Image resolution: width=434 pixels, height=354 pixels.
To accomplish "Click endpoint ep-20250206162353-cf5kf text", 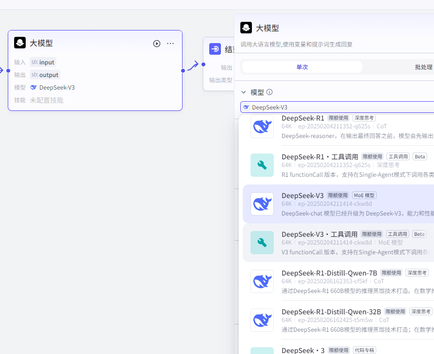I will [x=333, y=281].
